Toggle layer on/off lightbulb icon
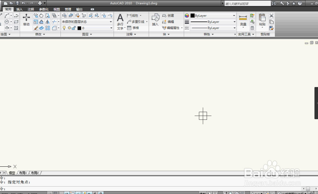 (64, 28)
